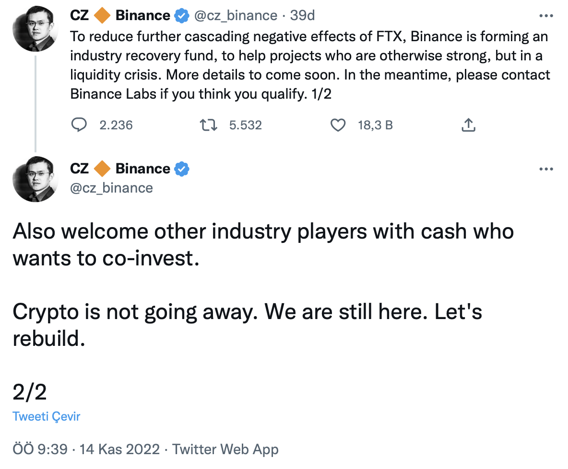Open more options on the second tweet
Image resolution: width=568 pixels, height=469 pixels.
pyautogui.click(x=546, y=169)
